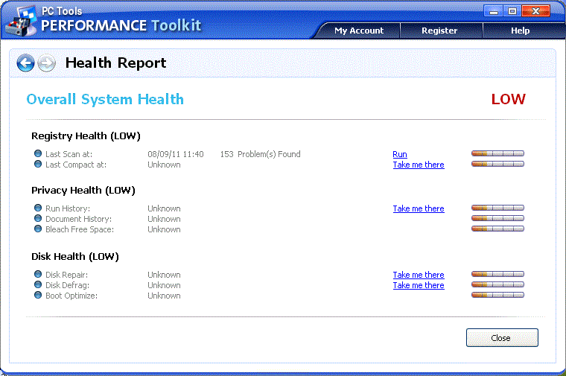The width and height of the screenshot is (566, 376).
Task: Follow Take me there for Run History
Action: 419,209
